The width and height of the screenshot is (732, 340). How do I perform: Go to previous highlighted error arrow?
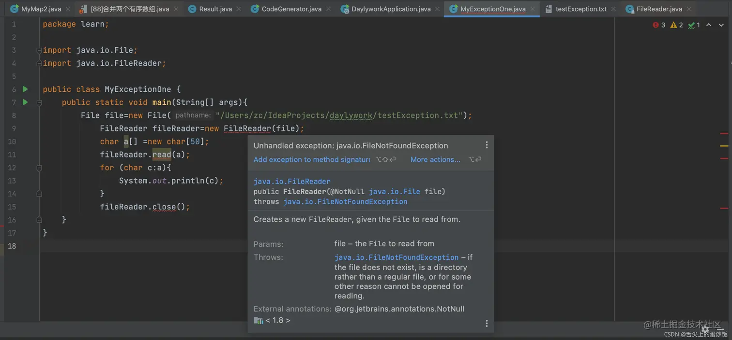(709, 25)
